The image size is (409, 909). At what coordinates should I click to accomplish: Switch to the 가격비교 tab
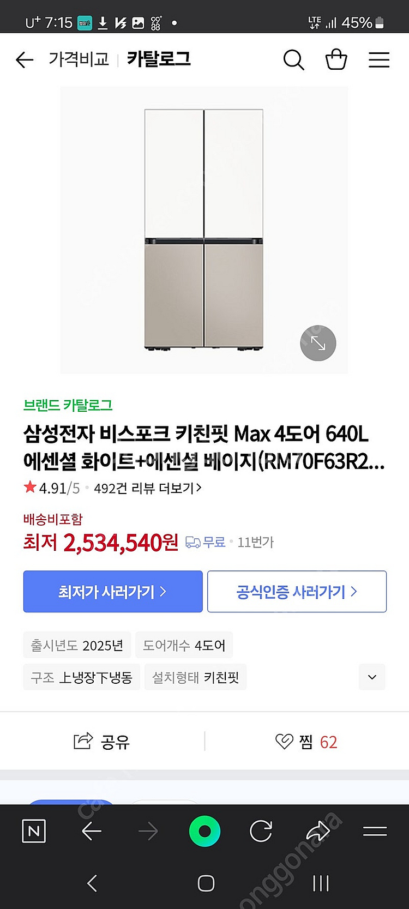[79, 59]
